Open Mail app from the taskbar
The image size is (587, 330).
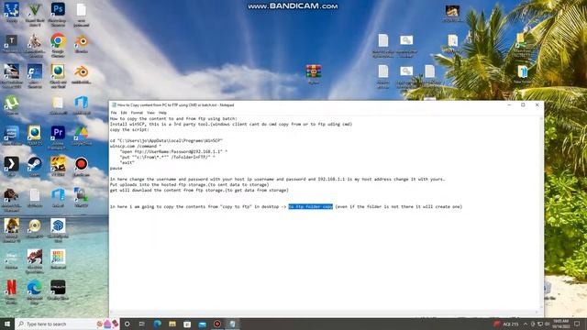click(x=202, y=324)
